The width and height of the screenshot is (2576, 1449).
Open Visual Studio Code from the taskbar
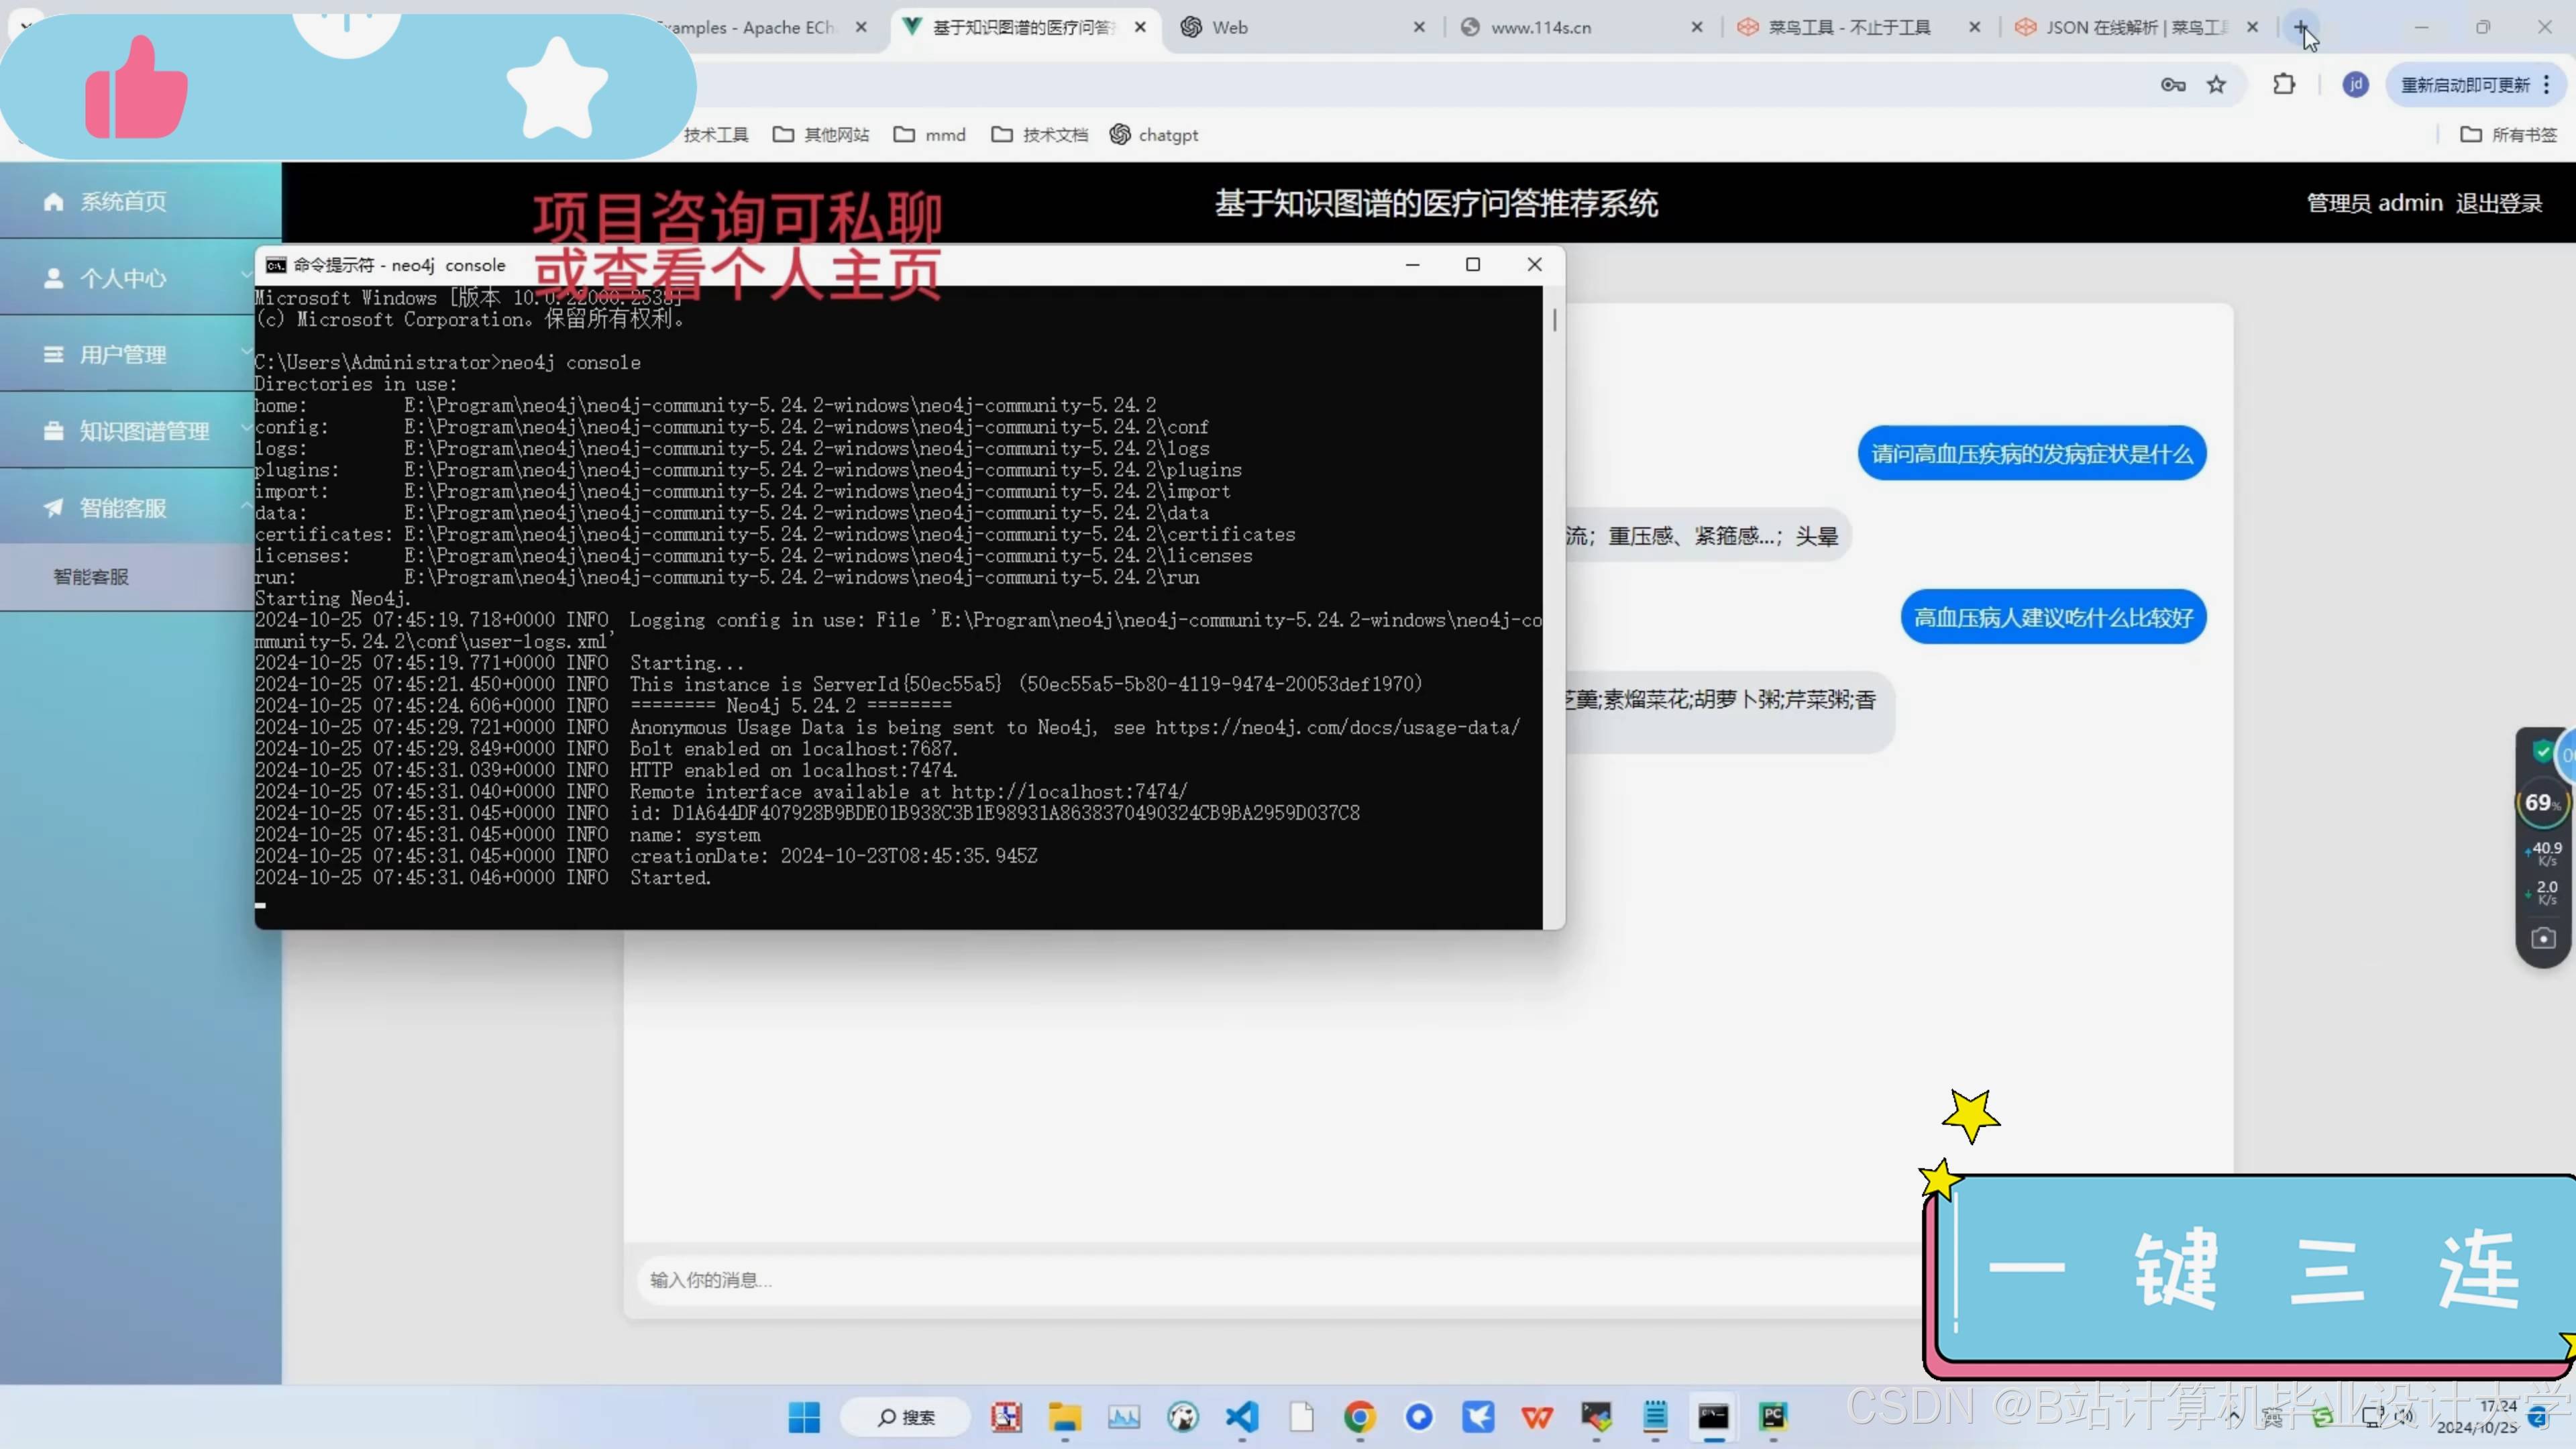pos(1241,1417)
